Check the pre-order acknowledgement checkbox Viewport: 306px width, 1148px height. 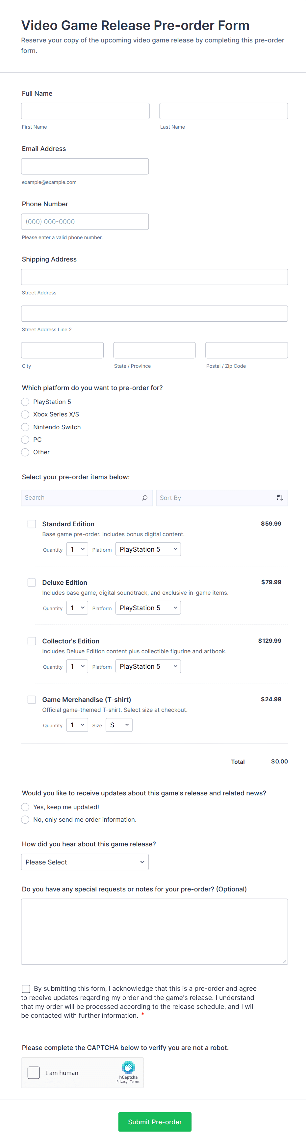tap(26, 988)
